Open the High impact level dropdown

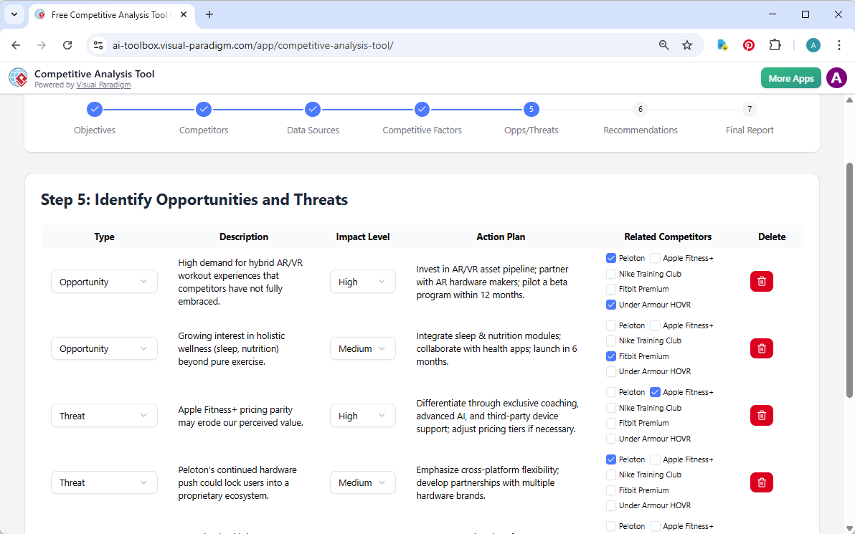(363, 281)
